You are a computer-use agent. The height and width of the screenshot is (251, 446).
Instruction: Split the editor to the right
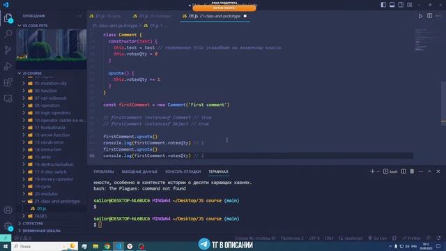(x=429, y=16)
